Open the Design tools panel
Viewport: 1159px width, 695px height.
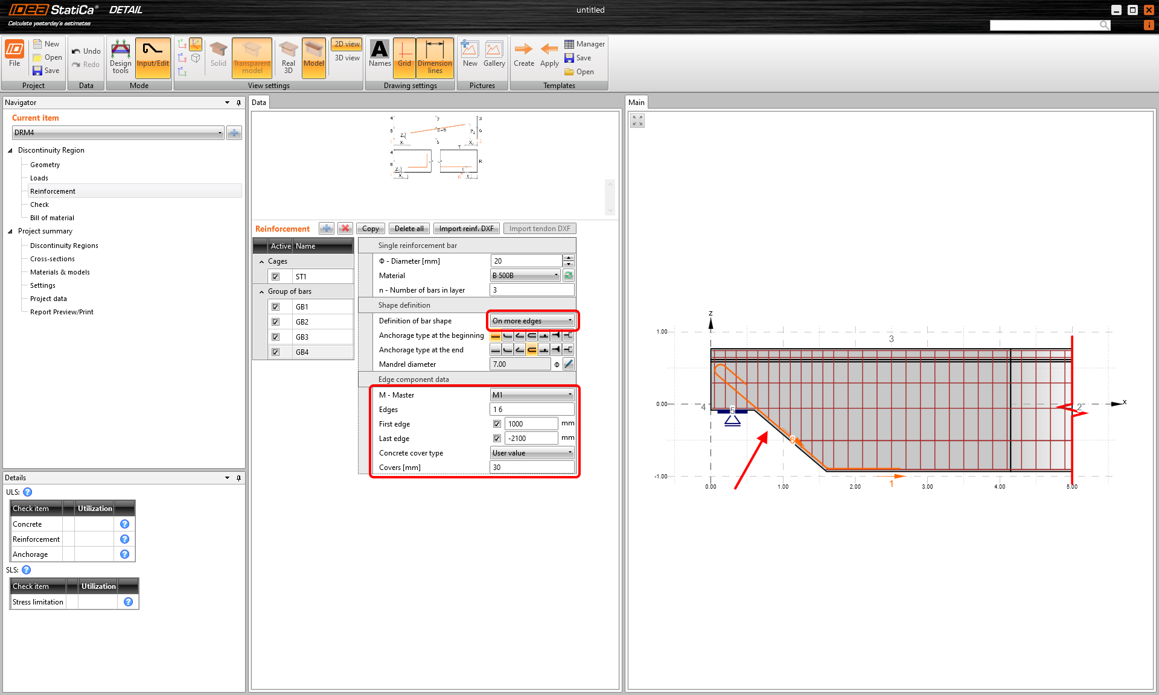click(120, 57)
